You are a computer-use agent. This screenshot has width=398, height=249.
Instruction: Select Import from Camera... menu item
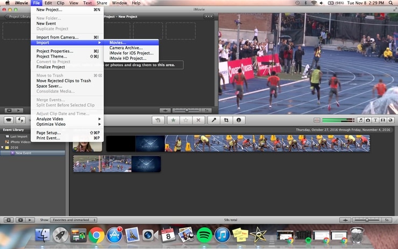coord(67,37)
